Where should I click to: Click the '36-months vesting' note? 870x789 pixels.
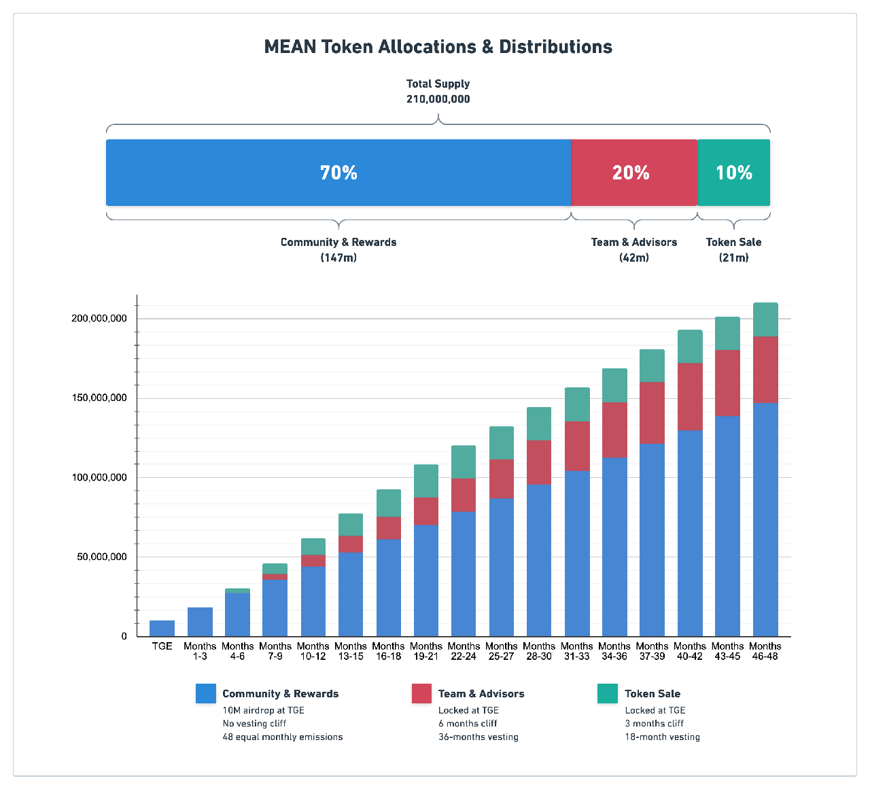point(478,737)
